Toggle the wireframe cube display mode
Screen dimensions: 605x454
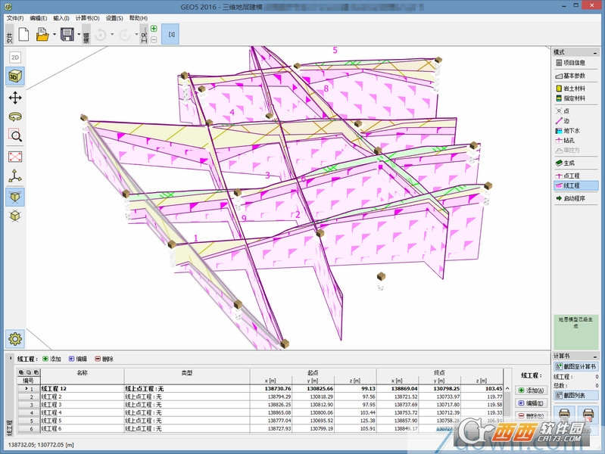[15, 216]
